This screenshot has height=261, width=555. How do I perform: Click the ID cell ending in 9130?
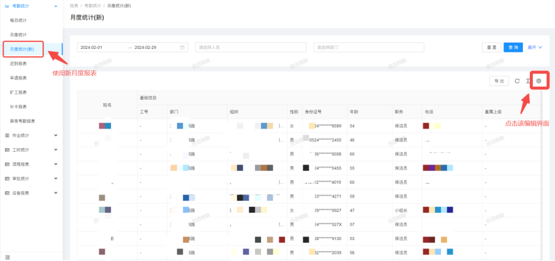pyautogui.click(x=324, y=239)
